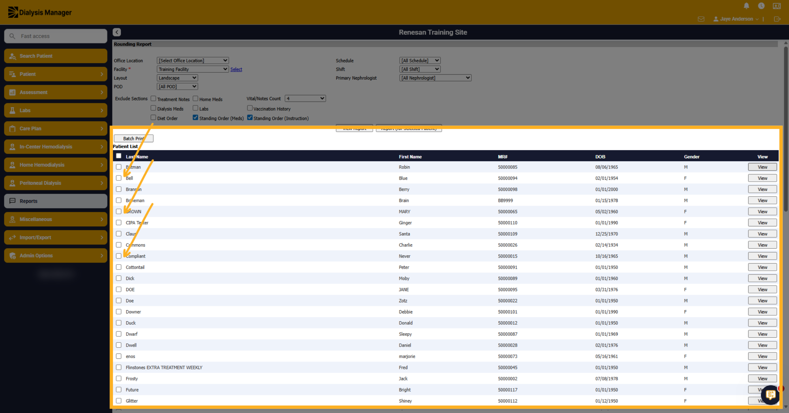Open the chat support bubble icon

771,395
